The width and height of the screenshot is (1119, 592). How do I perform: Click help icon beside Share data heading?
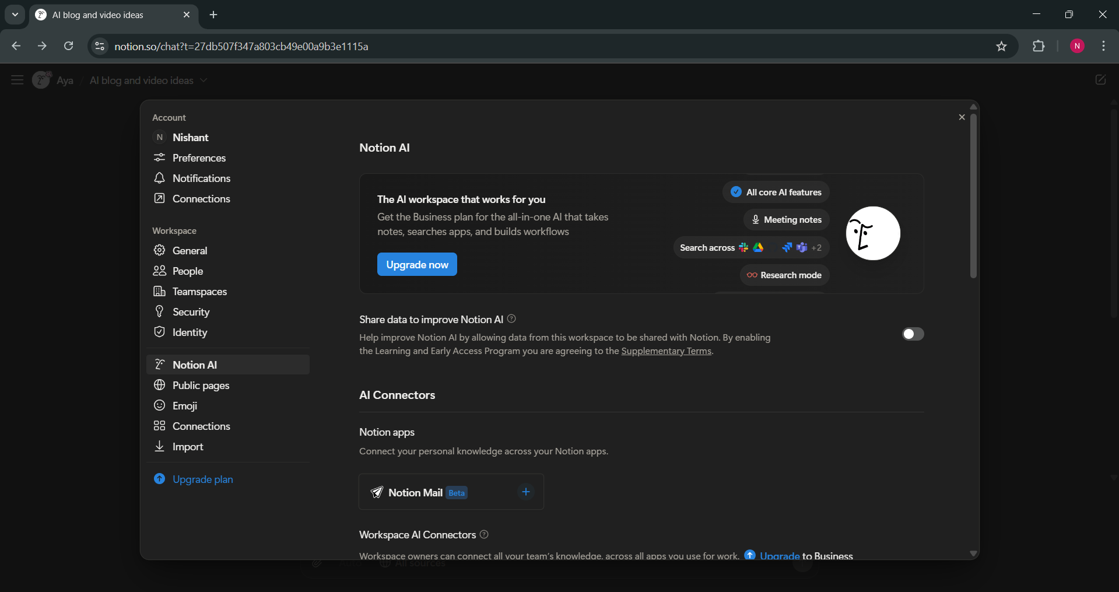511,318
